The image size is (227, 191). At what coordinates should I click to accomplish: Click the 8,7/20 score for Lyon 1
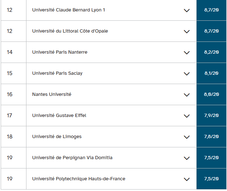tap(211, 10)
